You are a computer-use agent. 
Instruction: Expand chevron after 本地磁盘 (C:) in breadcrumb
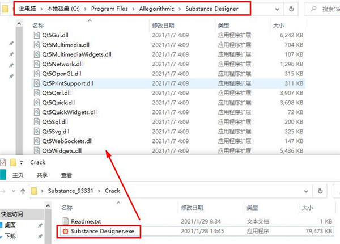click(x=86, y=9)
